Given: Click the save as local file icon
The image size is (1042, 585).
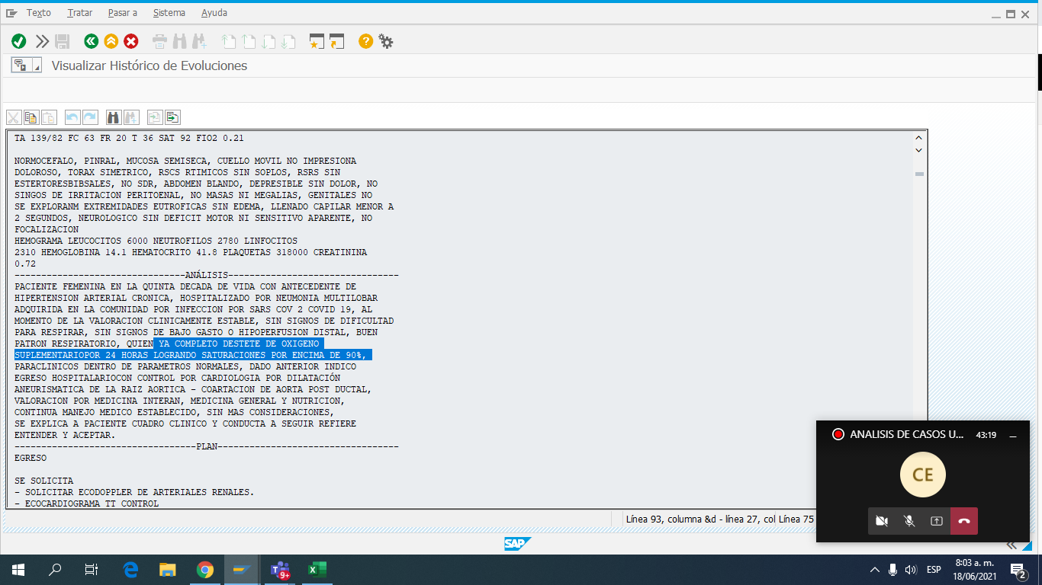Looking at the screenshot, I should [172, 117].
